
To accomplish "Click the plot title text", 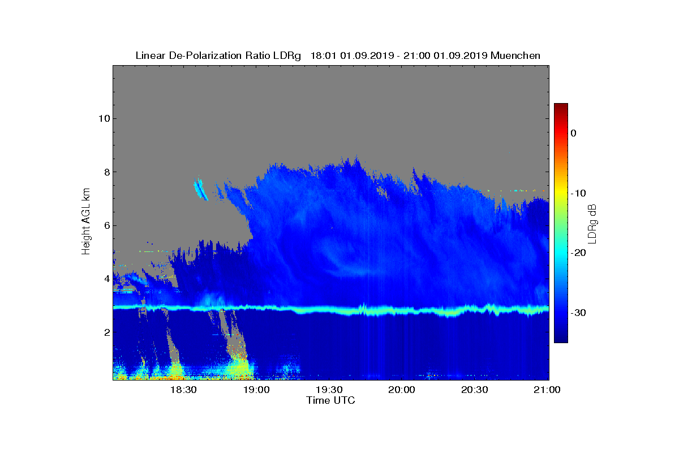I will tap(338, 55).
